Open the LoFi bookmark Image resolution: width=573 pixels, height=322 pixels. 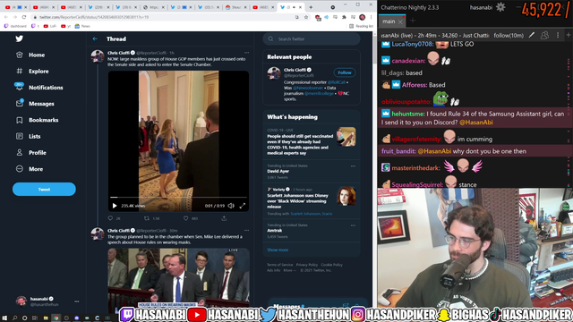pos(50,26)
